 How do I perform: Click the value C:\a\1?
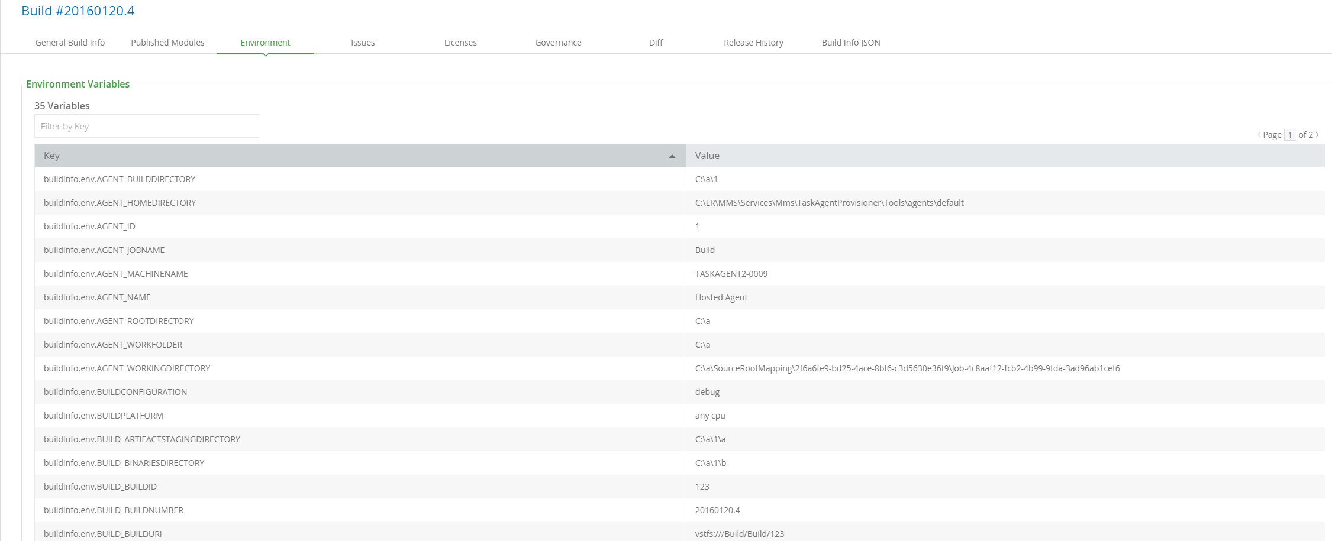coord(707,179)
